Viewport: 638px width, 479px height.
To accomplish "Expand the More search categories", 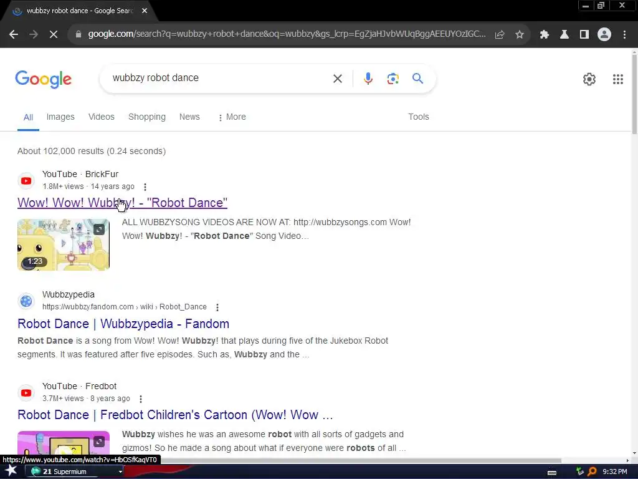I will tap(232, 117).
